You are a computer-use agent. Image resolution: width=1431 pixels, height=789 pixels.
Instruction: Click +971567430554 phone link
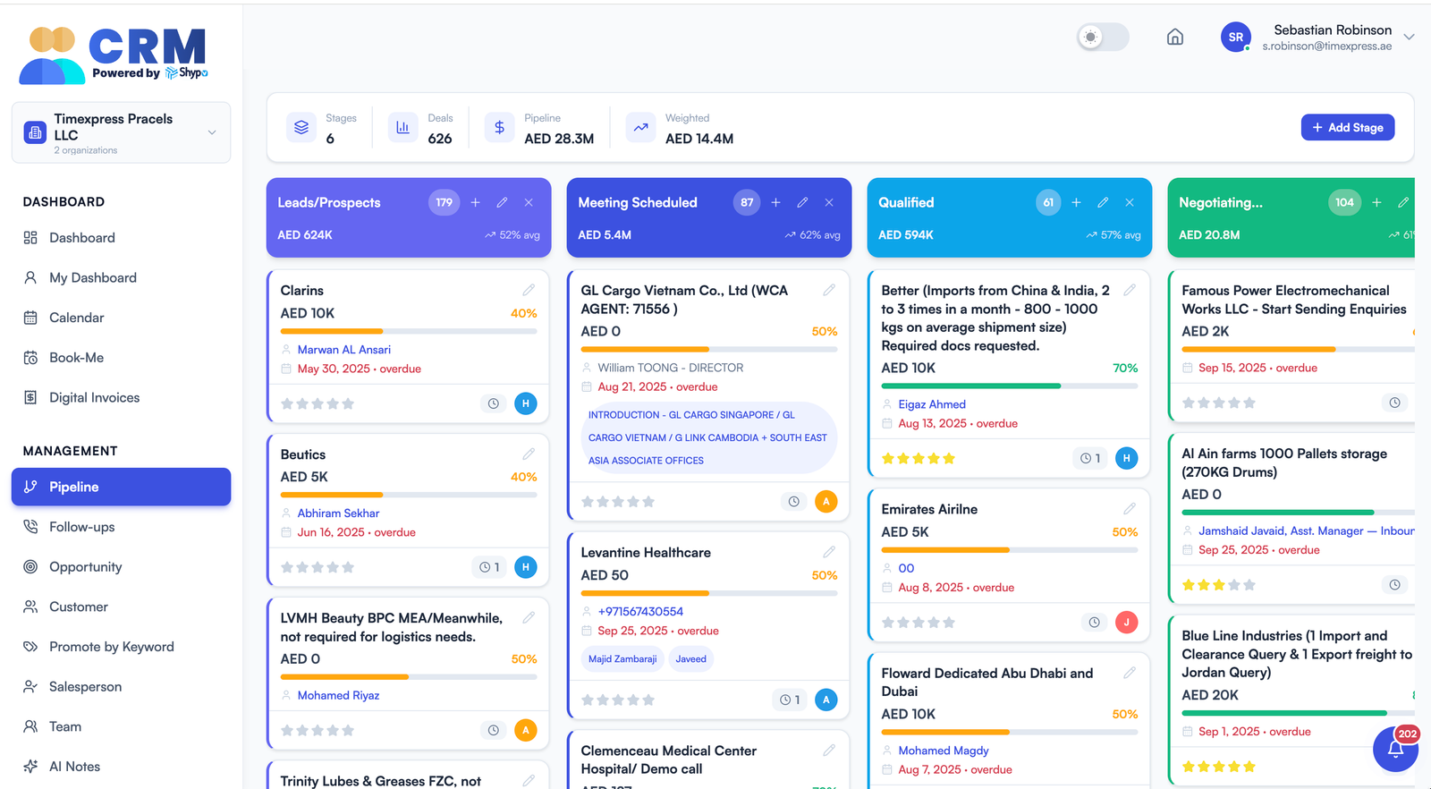point(640,612)
